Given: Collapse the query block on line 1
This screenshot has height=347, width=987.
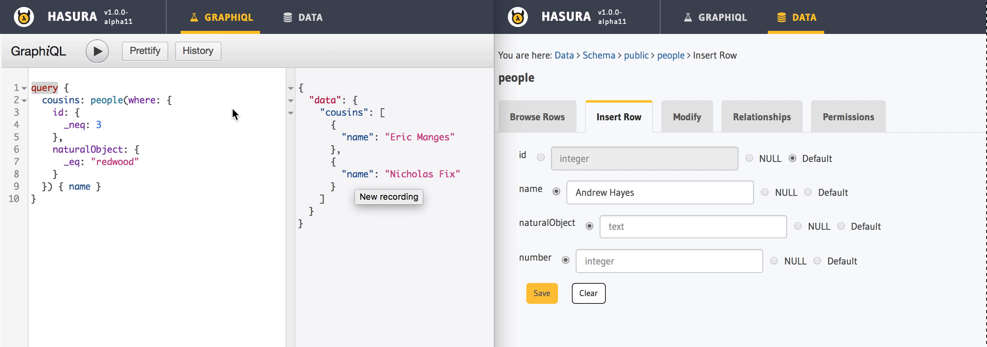Looking at the screenshot, I should [x=24, y=88].
